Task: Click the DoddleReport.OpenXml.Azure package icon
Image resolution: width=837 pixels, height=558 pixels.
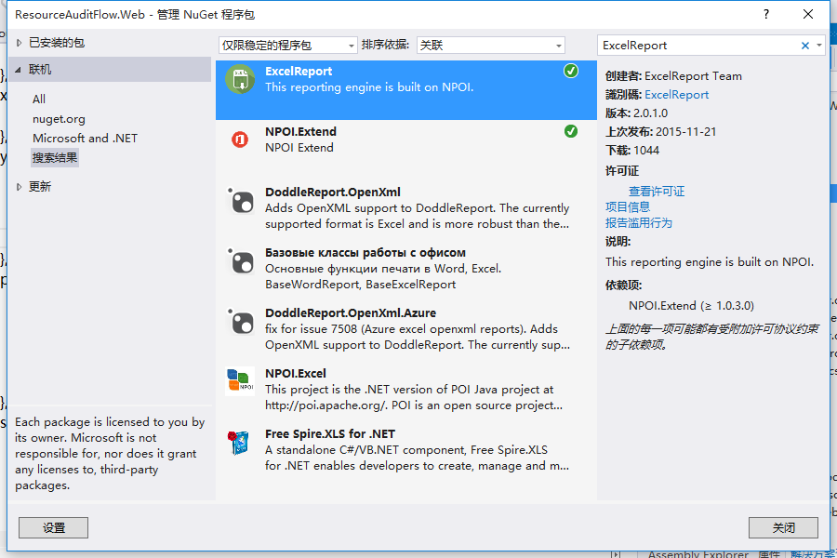Action: tap(241, 322)
